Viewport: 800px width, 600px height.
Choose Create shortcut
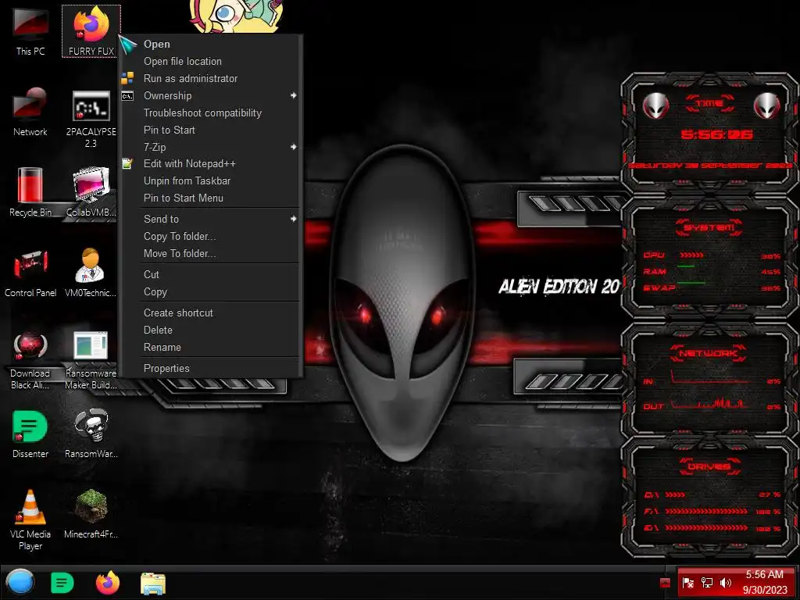(x=211, y=312)
